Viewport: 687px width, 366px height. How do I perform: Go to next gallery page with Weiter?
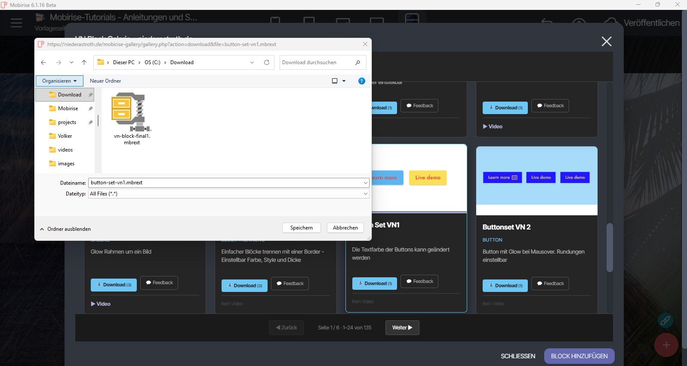402,328
